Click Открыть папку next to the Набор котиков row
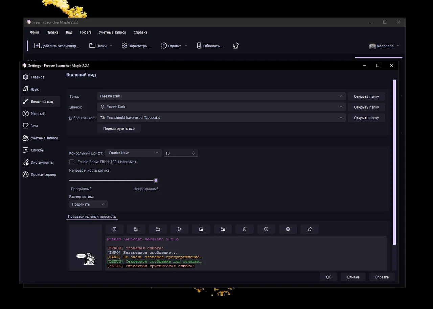The width and height of the screenshot is (433, 309). coord(366,118)
